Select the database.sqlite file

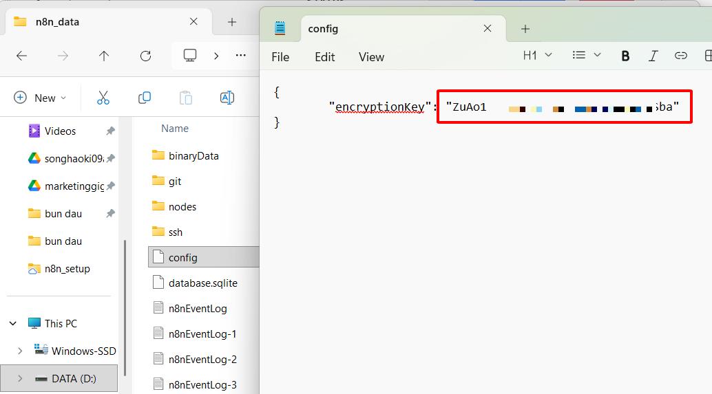203,283
